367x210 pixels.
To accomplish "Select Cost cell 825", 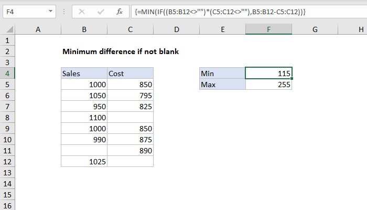I will 130,107.
